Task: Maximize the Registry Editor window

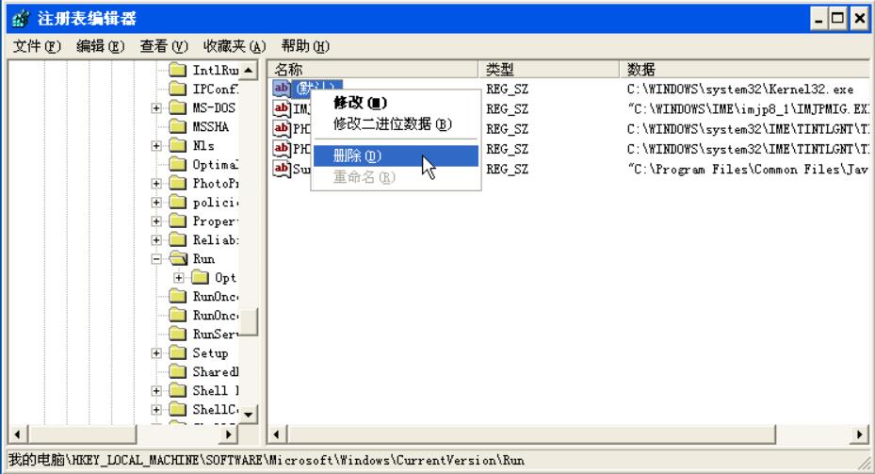Action: click(838, 20)
